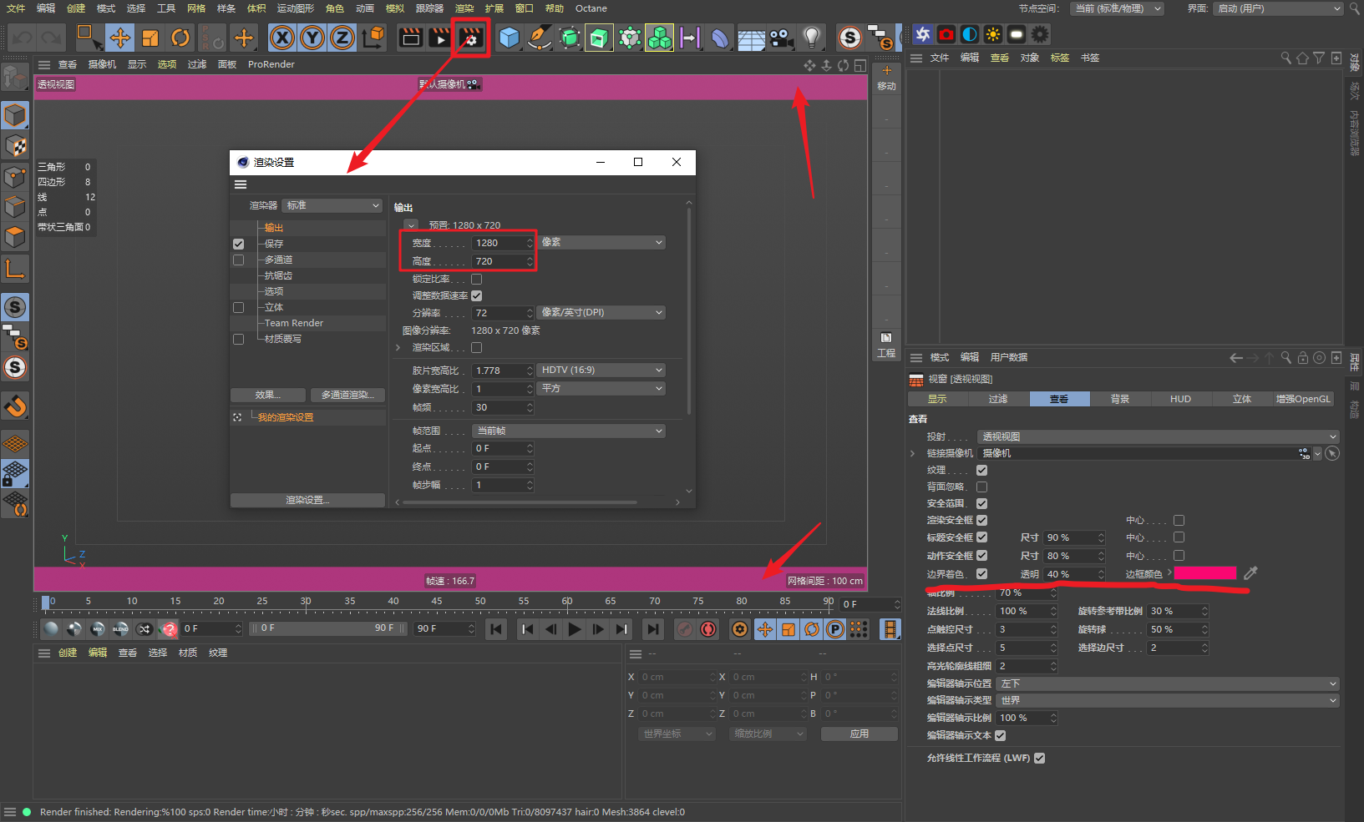Toggle the Y axis lock icon
Screen dimensions: 1364x822
coord(312,38)
